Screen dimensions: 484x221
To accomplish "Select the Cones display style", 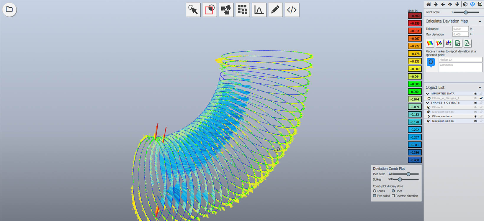I will [x=375, y=191].
